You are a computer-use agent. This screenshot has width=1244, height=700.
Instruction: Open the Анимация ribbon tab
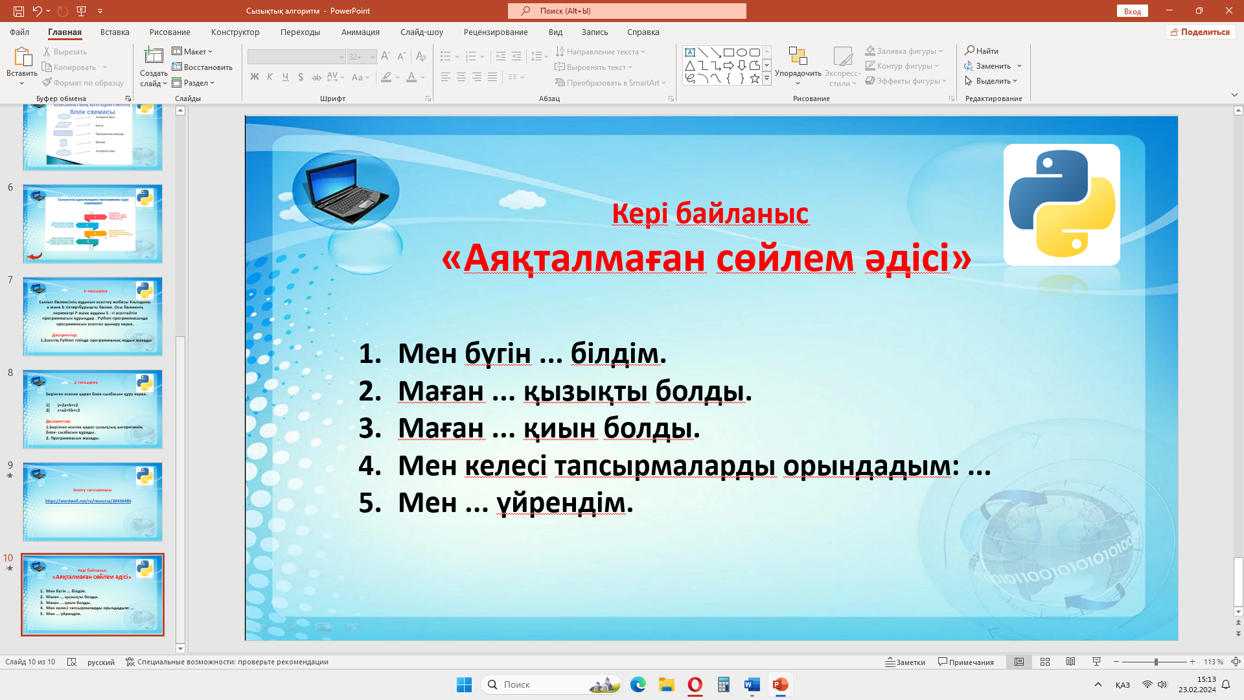[360, 32]
